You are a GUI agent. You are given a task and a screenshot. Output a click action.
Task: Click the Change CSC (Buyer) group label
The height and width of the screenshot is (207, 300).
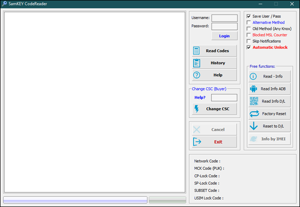click(209, 89)
